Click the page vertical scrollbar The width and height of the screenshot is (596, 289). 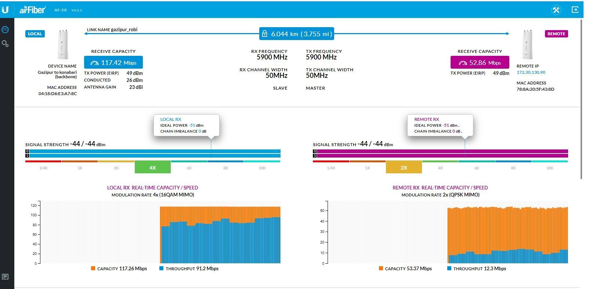[x=581, y=99]
